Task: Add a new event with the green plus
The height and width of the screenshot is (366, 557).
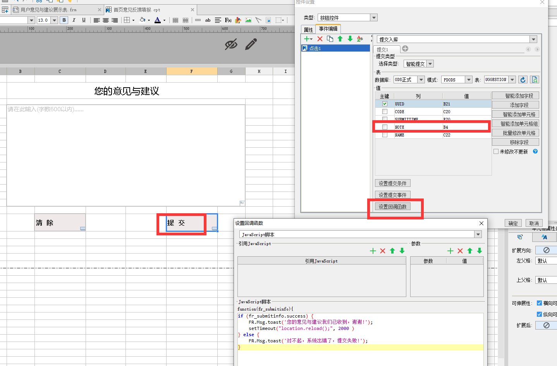Action: coord(307,39)
